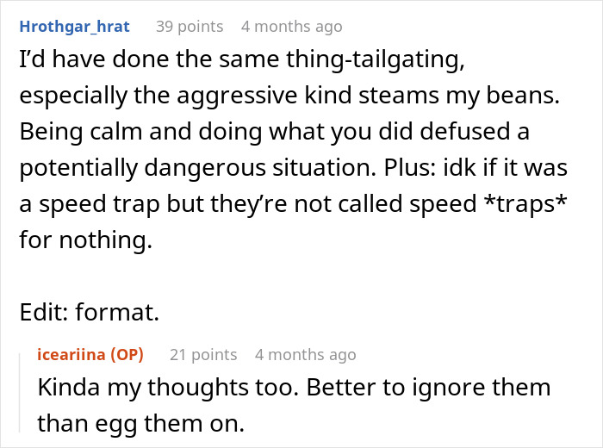603x448 pixels.
Task: Open the top comment's "4 months ago" timestamp
Action: point(291,27)
